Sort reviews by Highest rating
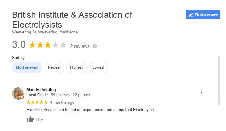The width and height of the screenshot is (226, 131). click(76, 67)
